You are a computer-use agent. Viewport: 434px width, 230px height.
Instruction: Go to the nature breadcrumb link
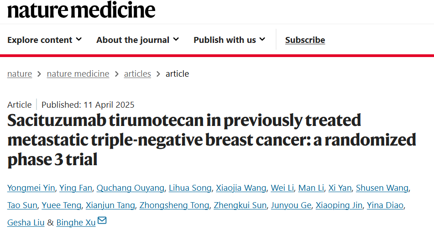tap(20, 74)
